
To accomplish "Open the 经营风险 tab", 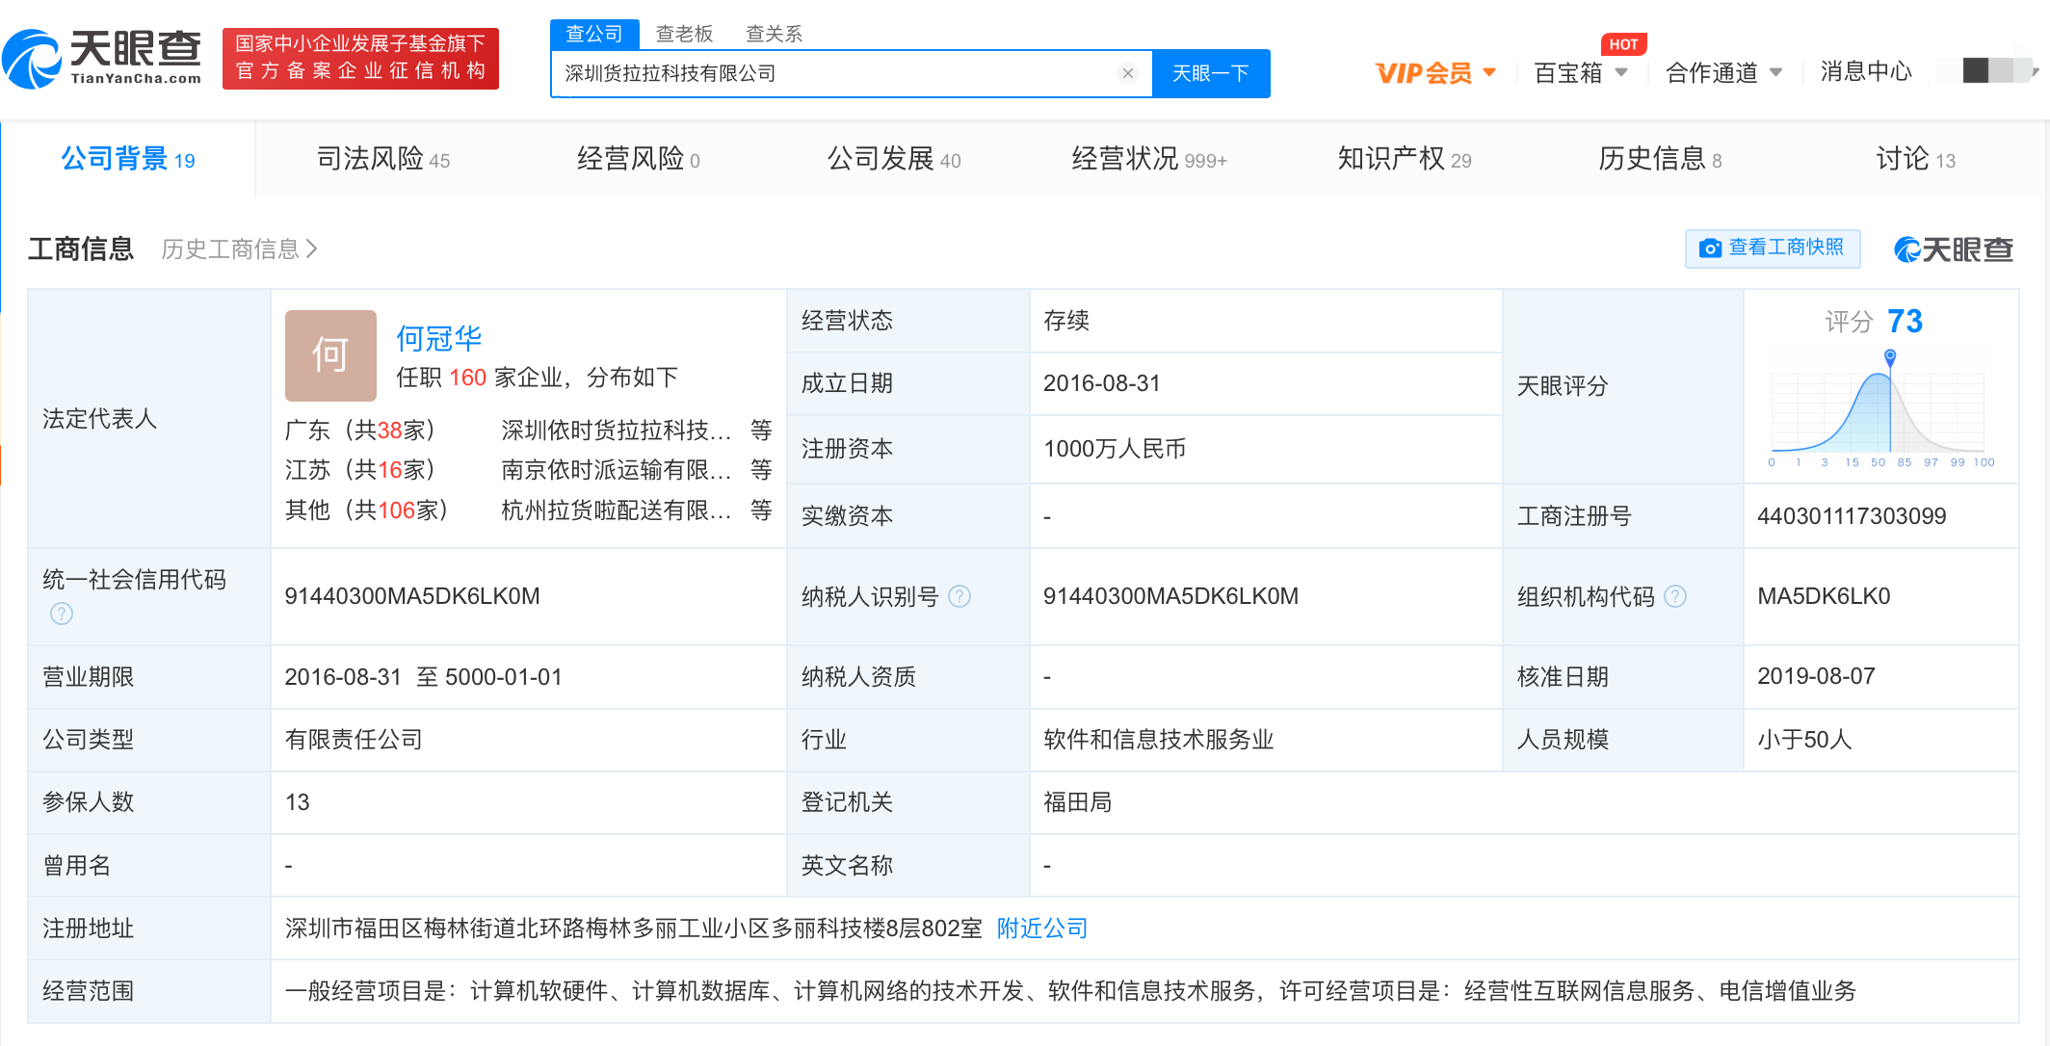I will (x=638, y=159).
